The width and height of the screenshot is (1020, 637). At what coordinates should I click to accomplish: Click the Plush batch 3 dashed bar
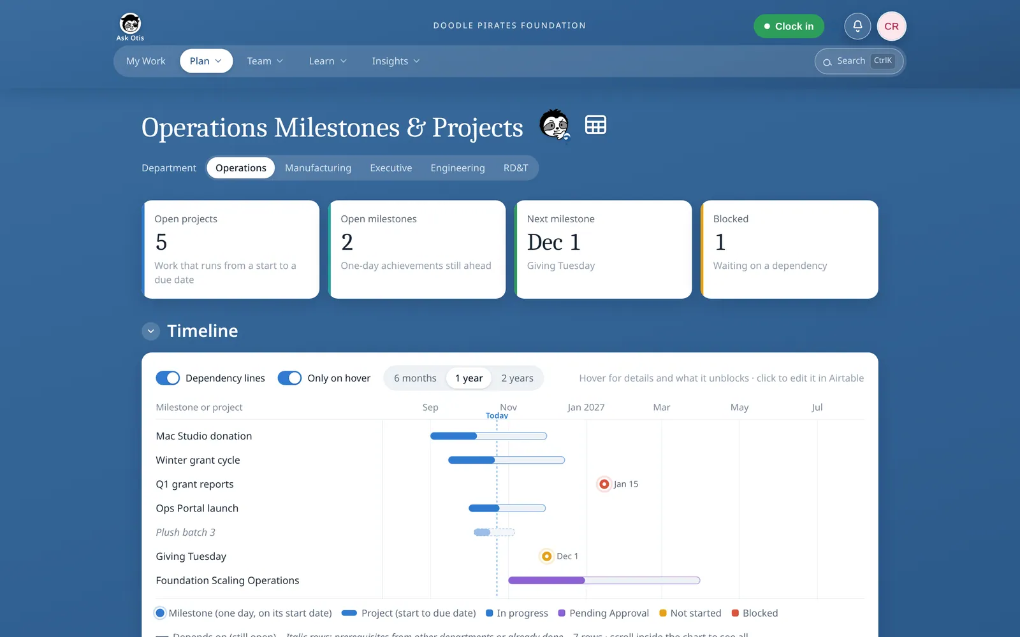coord(494,533)
